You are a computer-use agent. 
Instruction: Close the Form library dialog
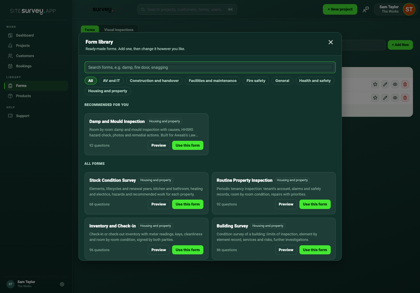331,42
